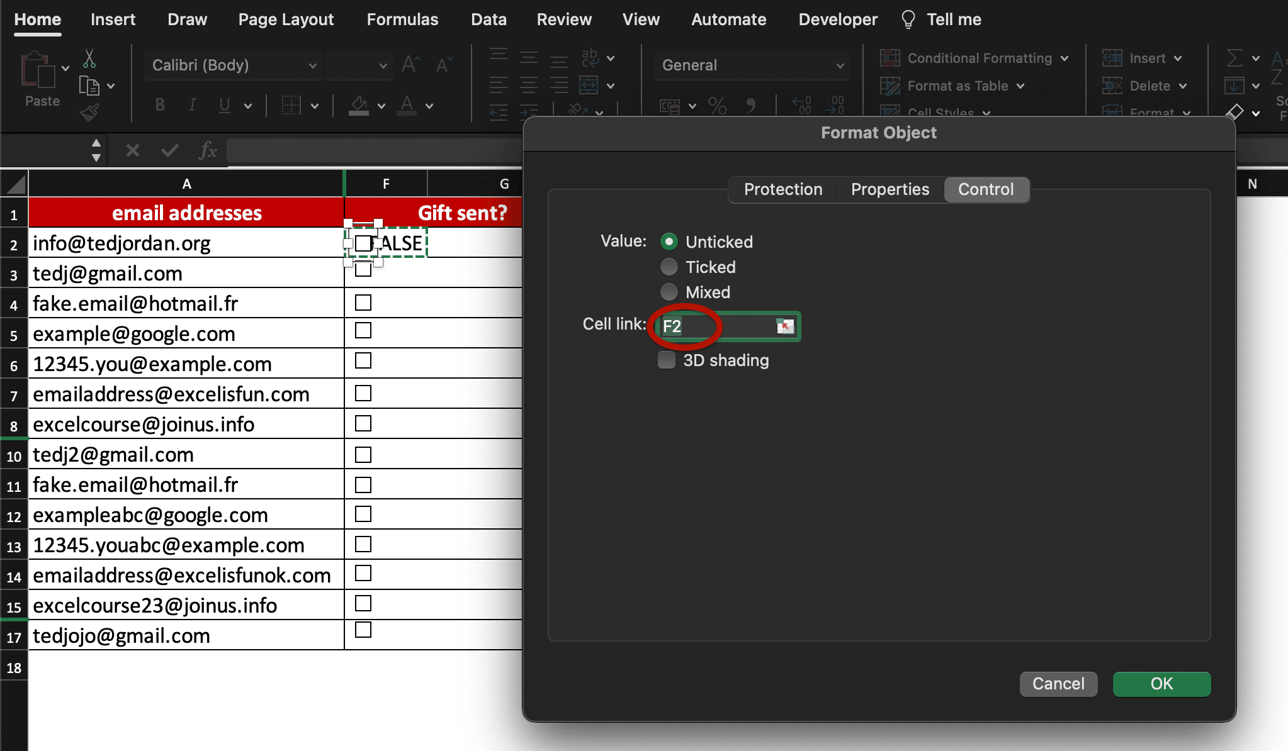Screen dimensions: 1288x751
Task: Select the Mixed value radio button
Action: pyautogui.click(x=669, y=292)
